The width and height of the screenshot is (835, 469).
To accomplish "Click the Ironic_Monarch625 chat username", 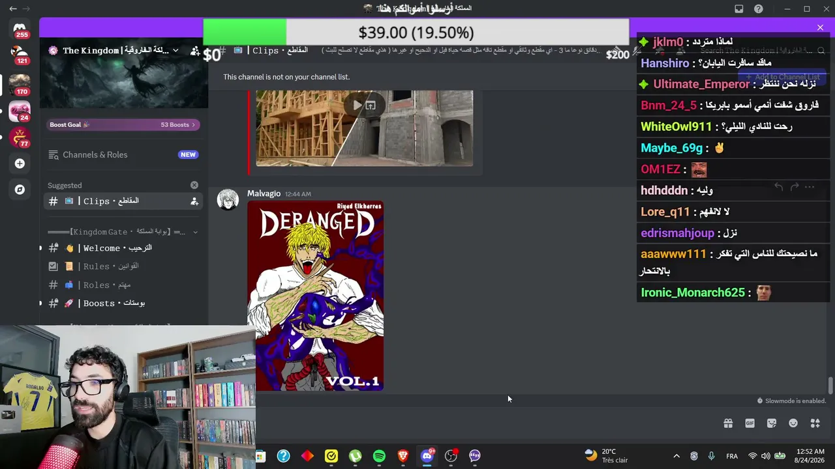I will (x=693, y=292).
